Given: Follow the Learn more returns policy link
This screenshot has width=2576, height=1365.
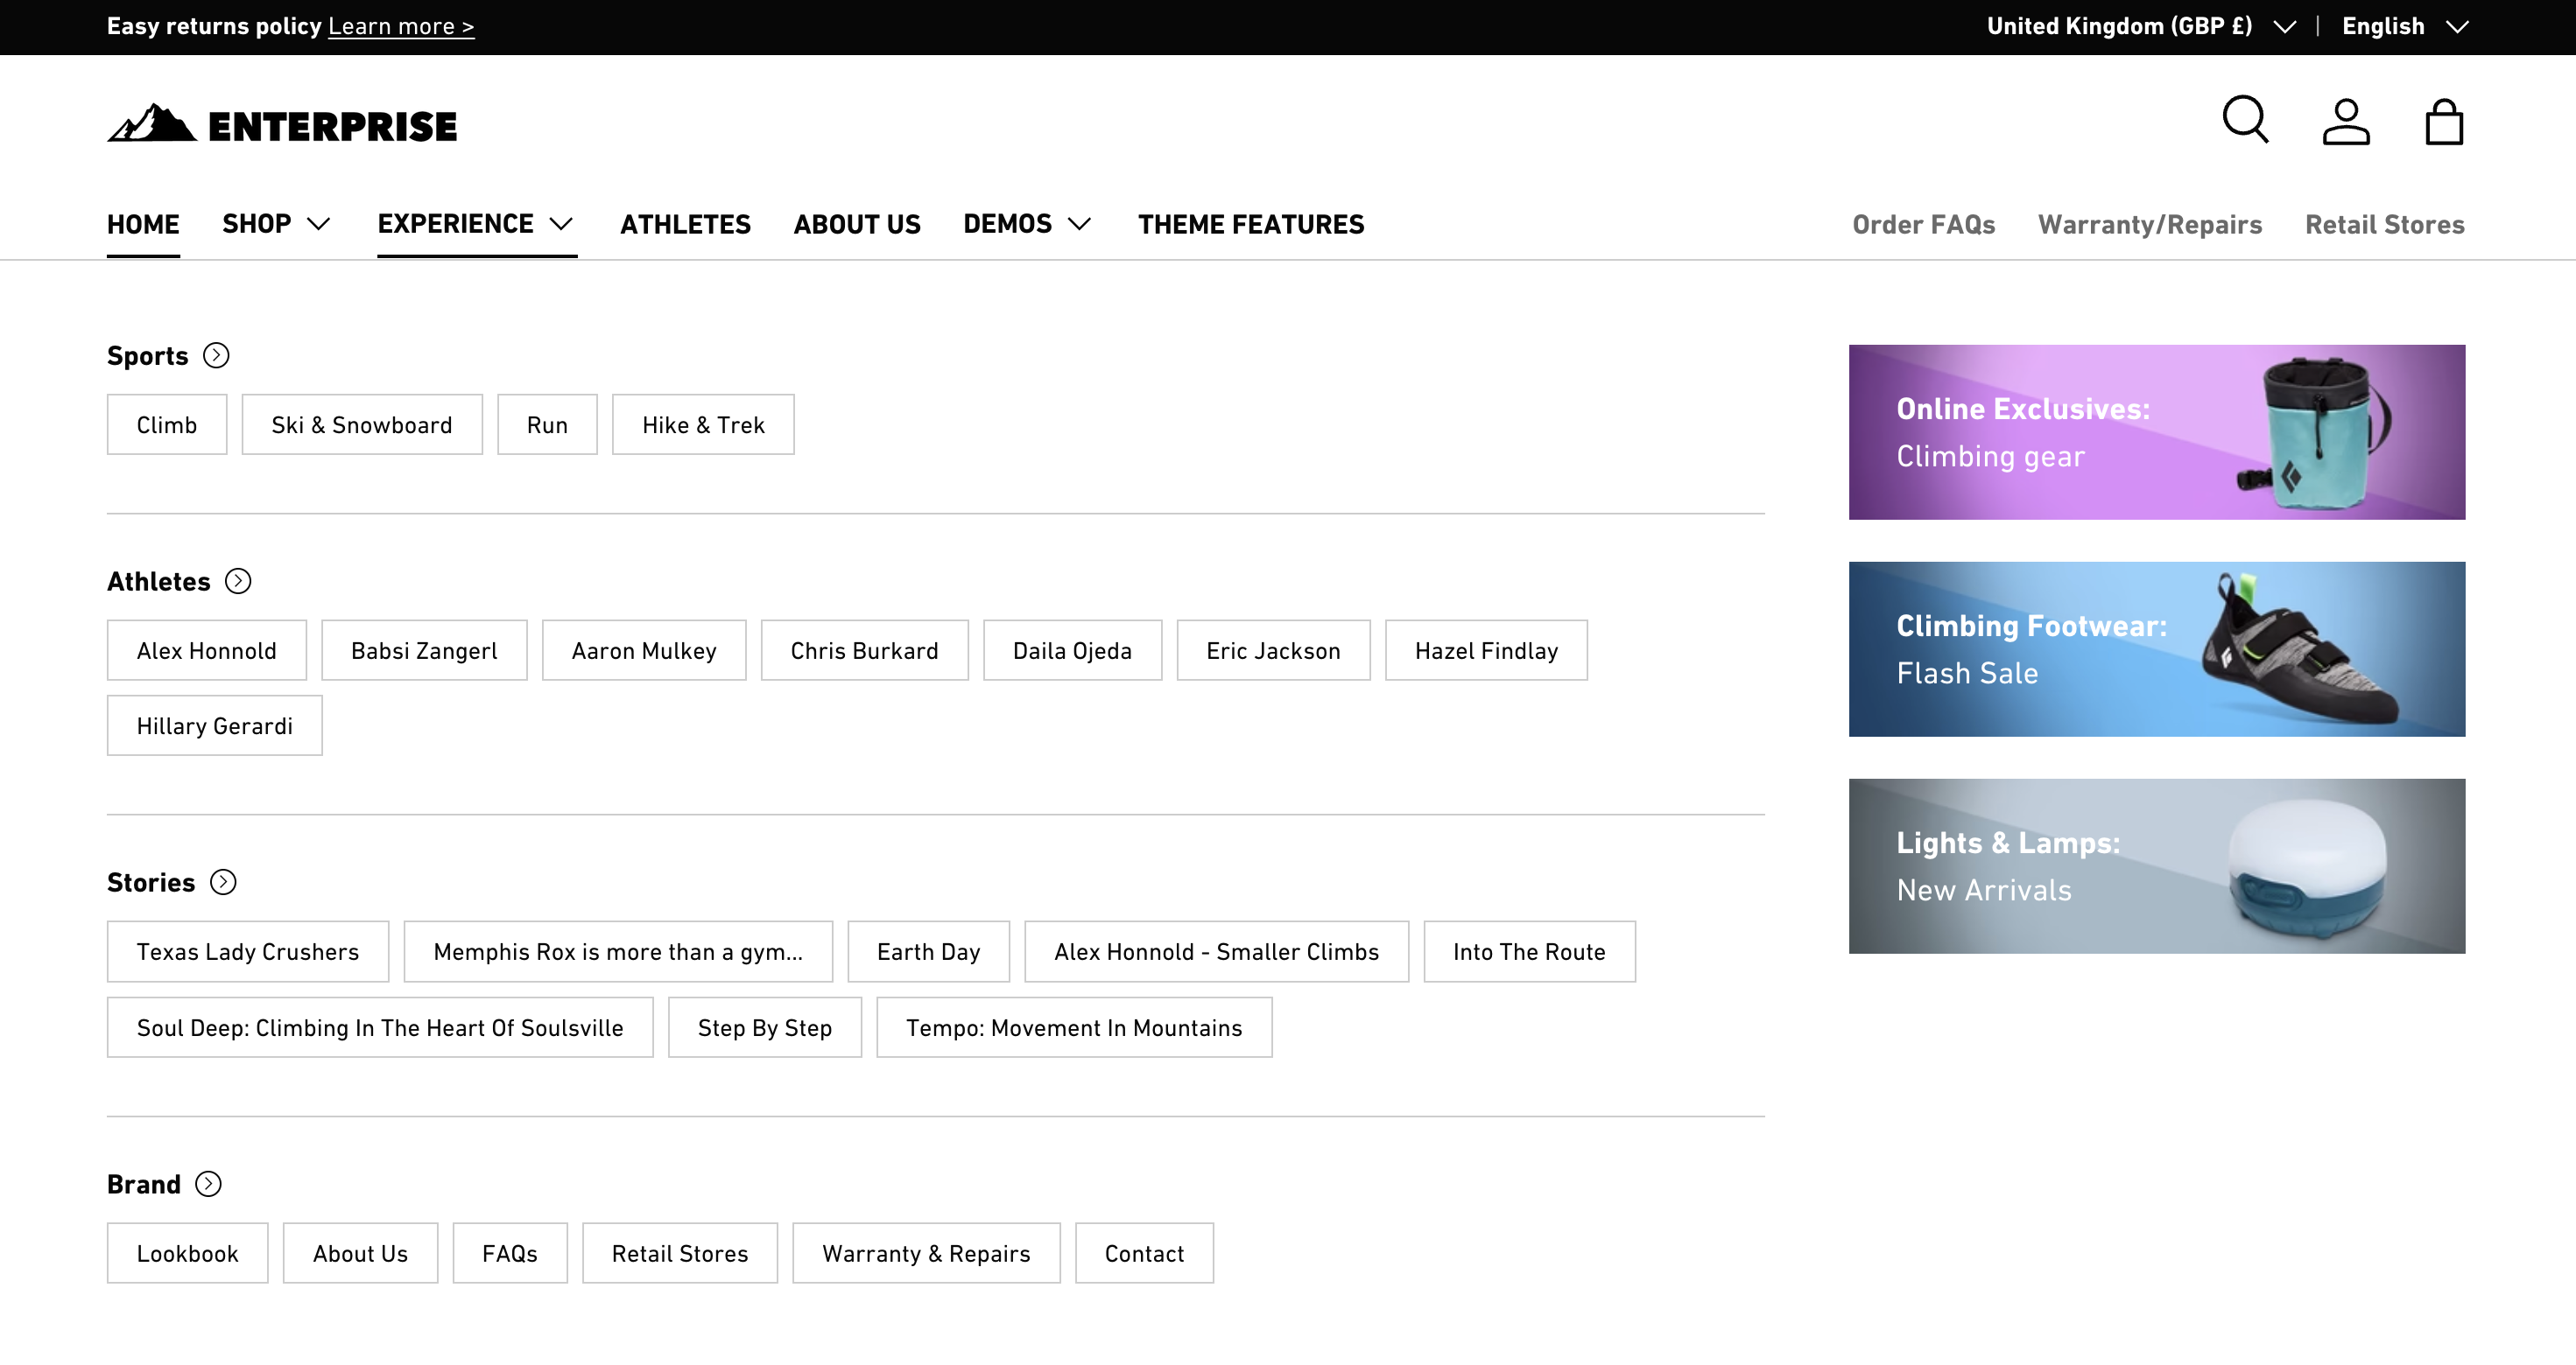Looking at the screenshot, I should click(401, 26).
